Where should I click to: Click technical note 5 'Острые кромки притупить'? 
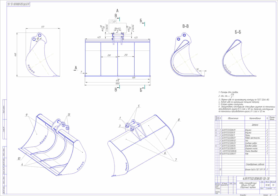(x=231, y=105)
